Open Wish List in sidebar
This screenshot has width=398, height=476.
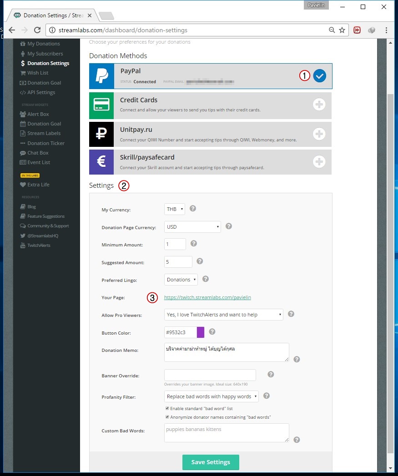[x=34, y=73]
